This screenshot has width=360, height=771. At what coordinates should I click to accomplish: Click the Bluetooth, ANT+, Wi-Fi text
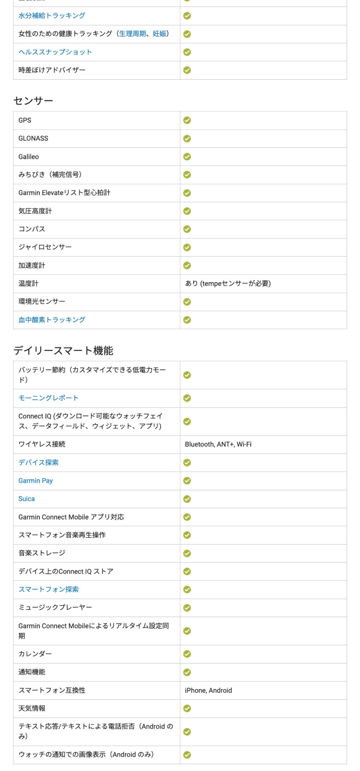pyautogui.click(x=218, y=444)
